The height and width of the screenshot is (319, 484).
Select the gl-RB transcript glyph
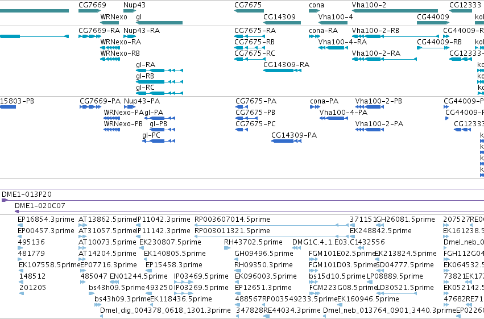159,82
